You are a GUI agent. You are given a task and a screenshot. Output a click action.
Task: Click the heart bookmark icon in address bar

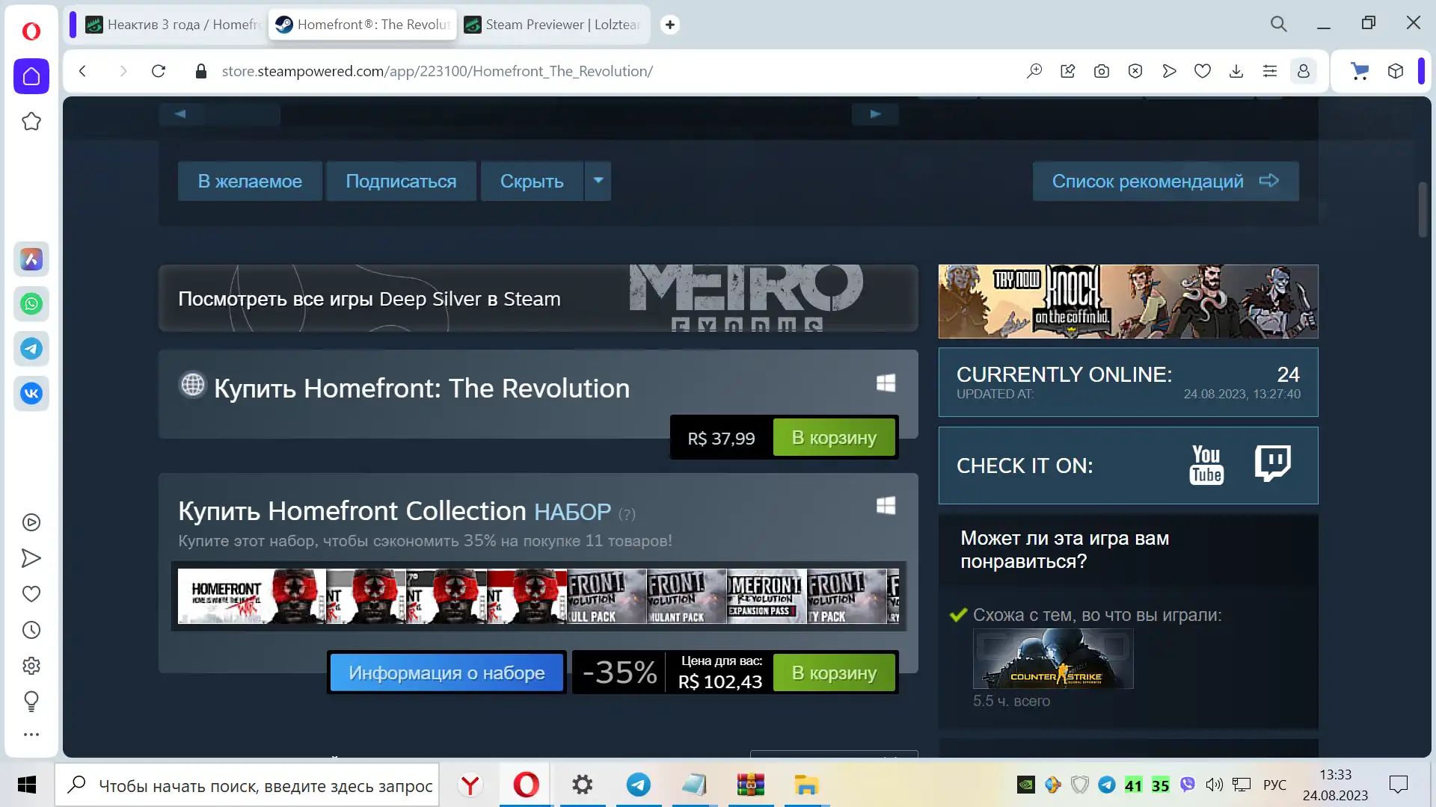coord(1202,71)
